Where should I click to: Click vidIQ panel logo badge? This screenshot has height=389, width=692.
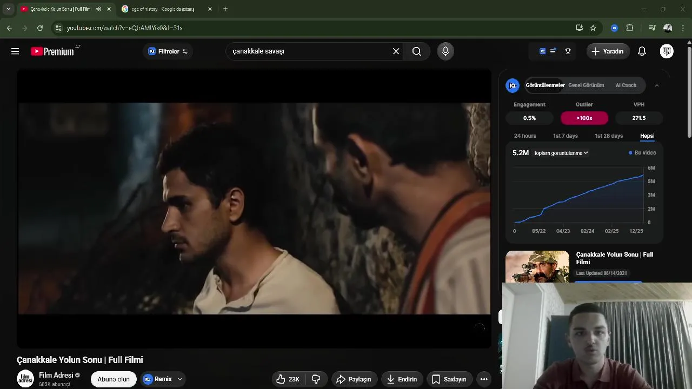pos(512,85)
